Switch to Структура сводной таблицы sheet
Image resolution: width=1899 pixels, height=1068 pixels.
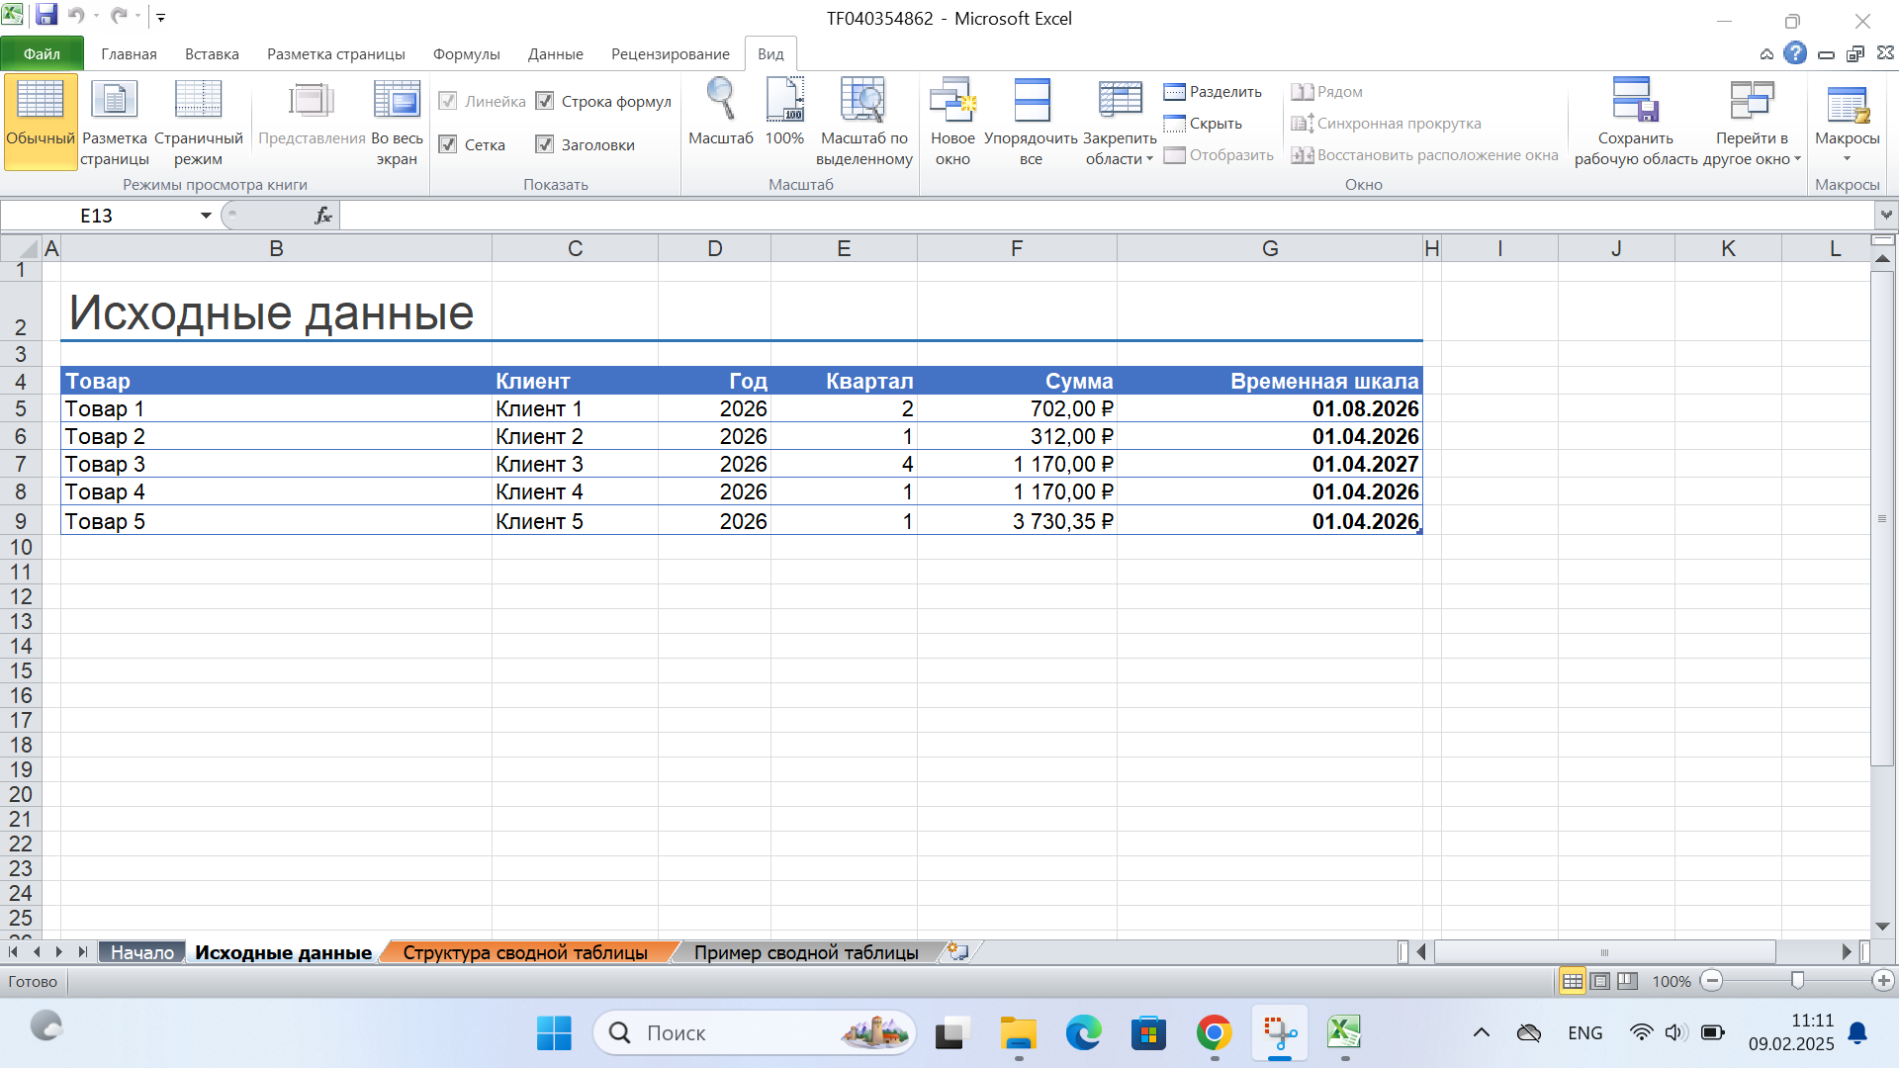[x=525, y=952]
